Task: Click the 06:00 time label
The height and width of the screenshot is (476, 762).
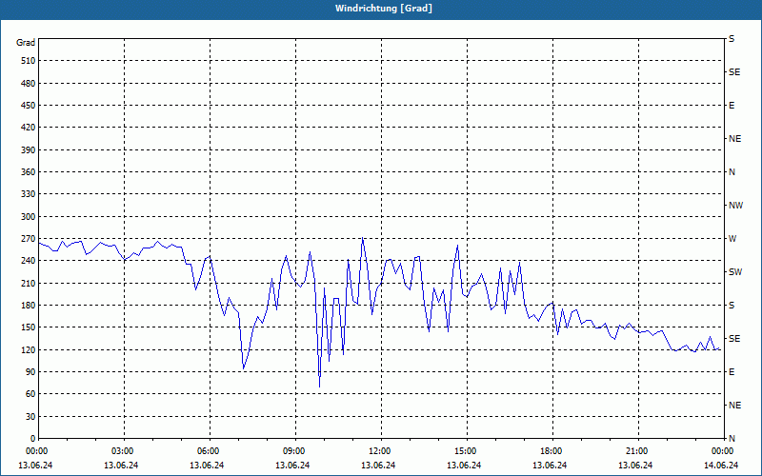Action: pyautogui.click(x=208, y=451)
